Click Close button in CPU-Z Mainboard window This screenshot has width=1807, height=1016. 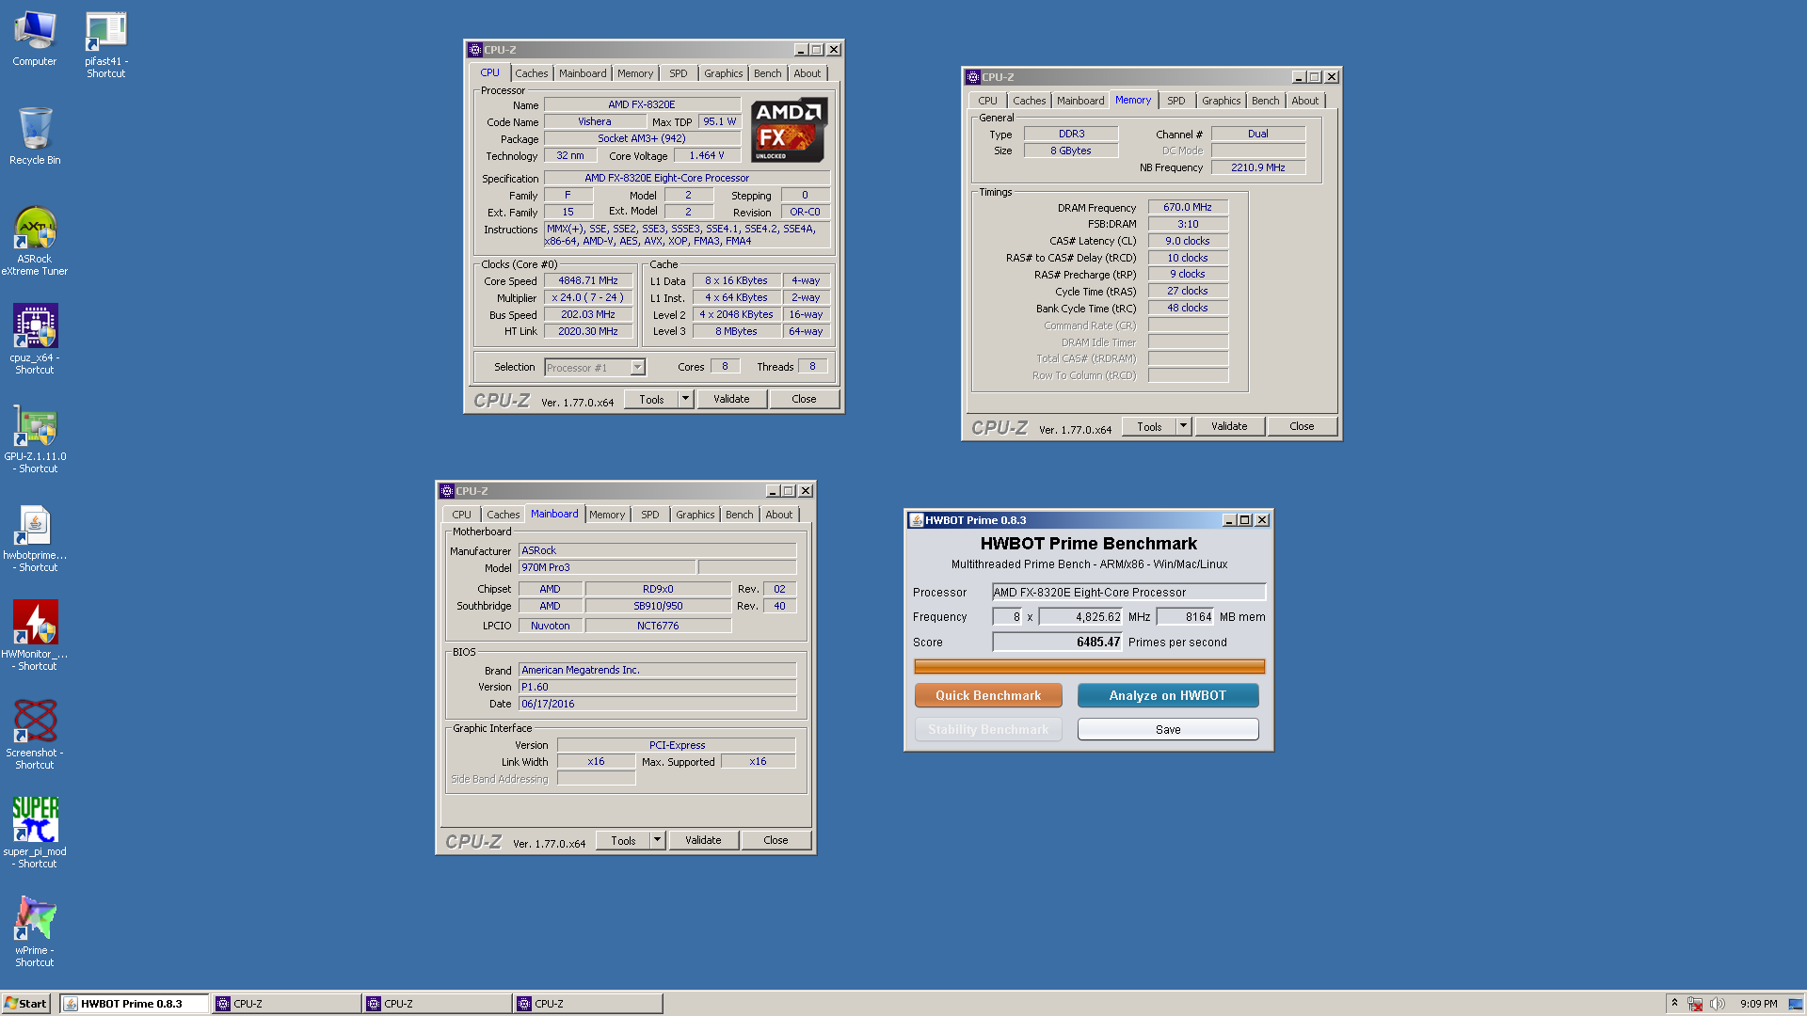(x=776, y=840)
